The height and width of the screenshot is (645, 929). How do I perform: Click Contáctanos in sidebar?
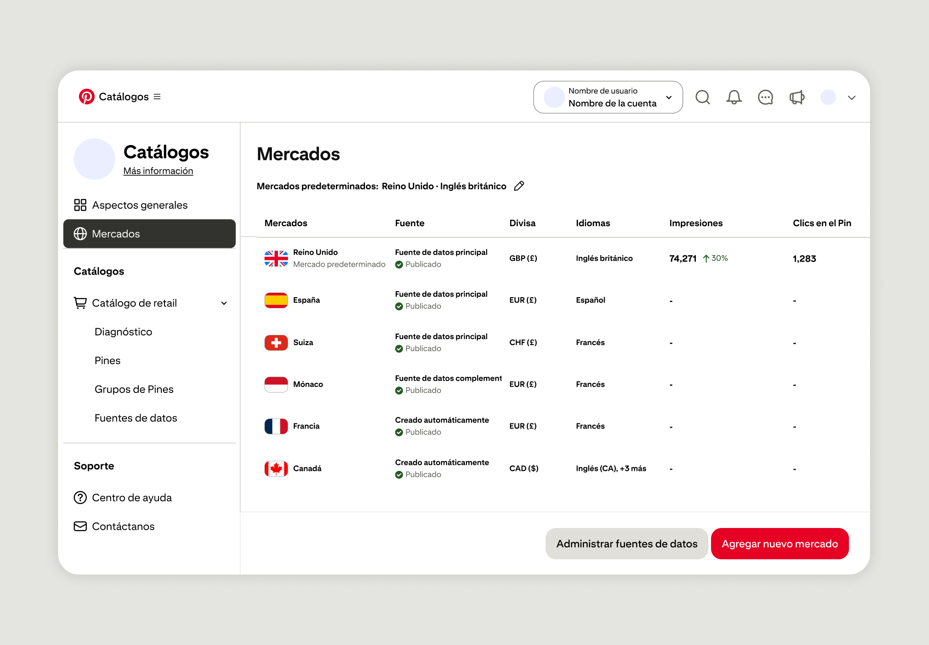pyautogui.click(x=123, y=526)
